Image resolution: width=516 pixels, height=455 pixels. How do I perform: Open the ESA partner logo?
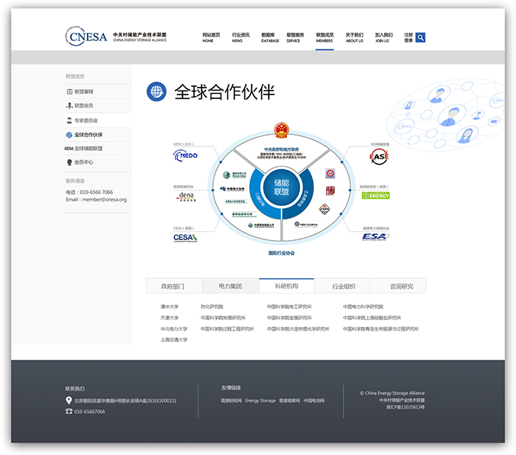pos(374,236)
